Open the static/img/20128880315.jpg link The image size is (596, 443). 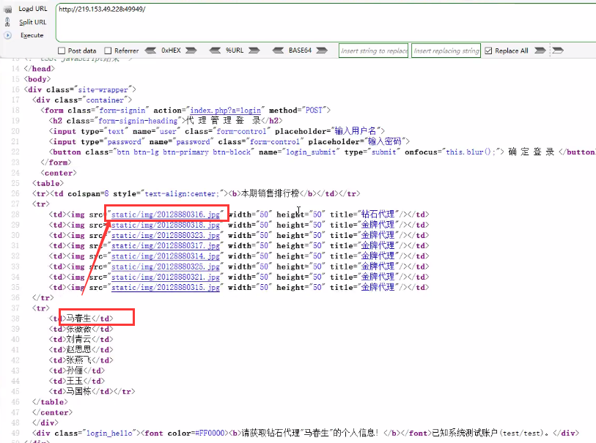point(166,288)
